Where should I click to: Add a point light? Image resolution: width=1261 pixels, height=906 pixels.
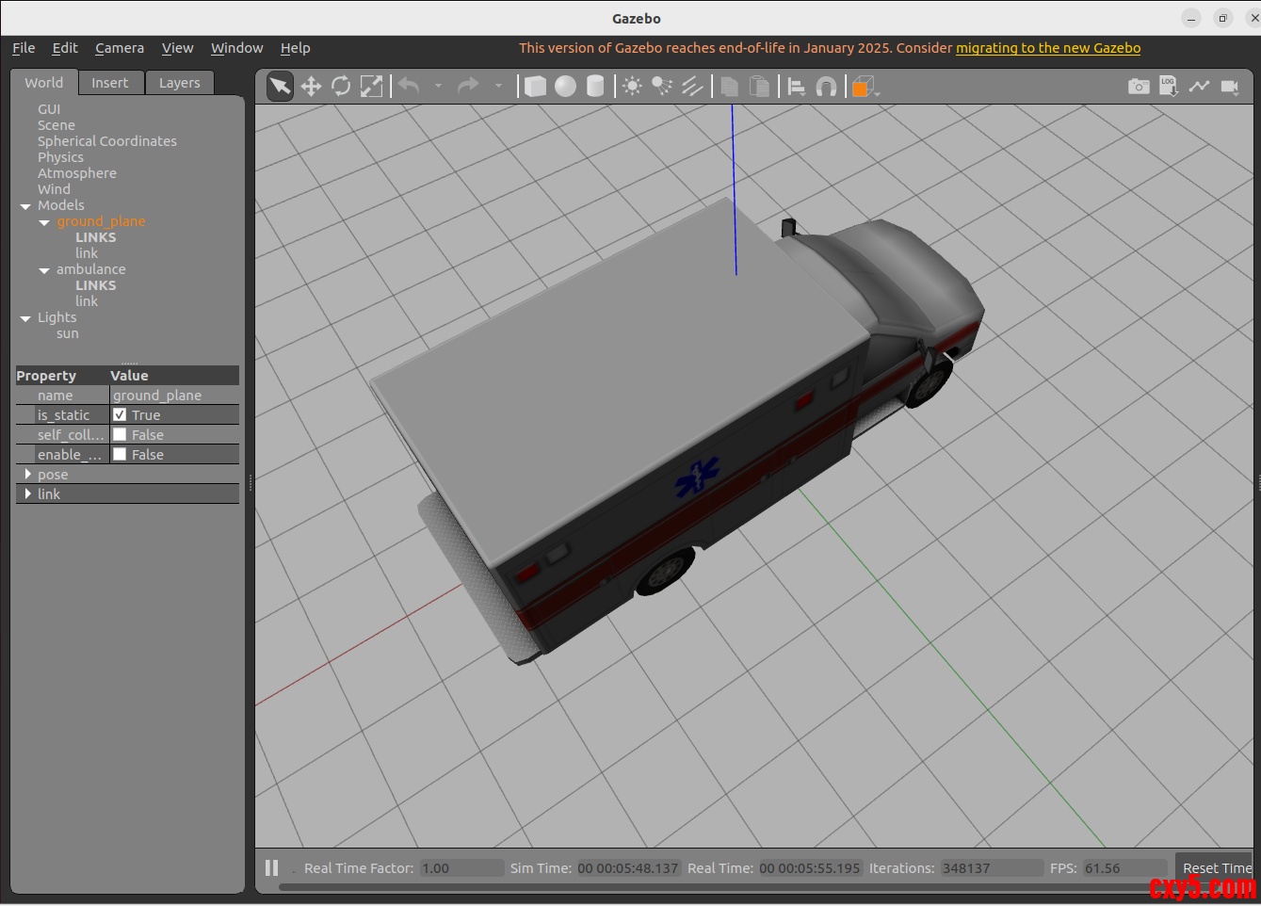point(632,87)
